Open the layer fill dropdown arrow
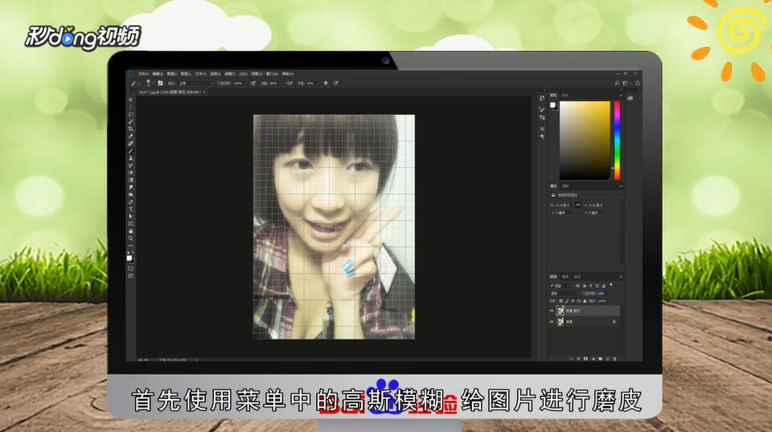This screenshot has width=772, height=432. (x=610, y=301)
